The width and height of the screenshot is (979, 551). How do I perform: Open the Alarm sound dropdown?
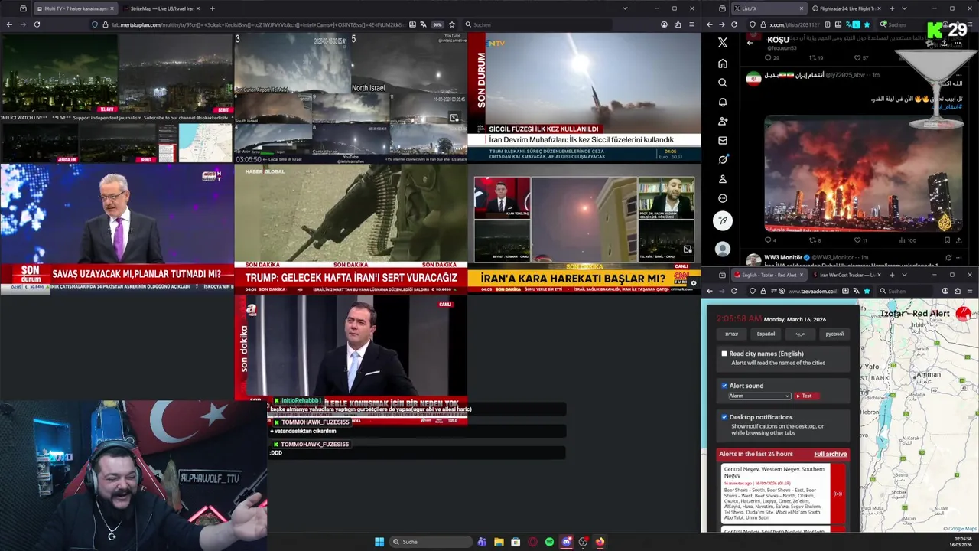pos(759,396)
